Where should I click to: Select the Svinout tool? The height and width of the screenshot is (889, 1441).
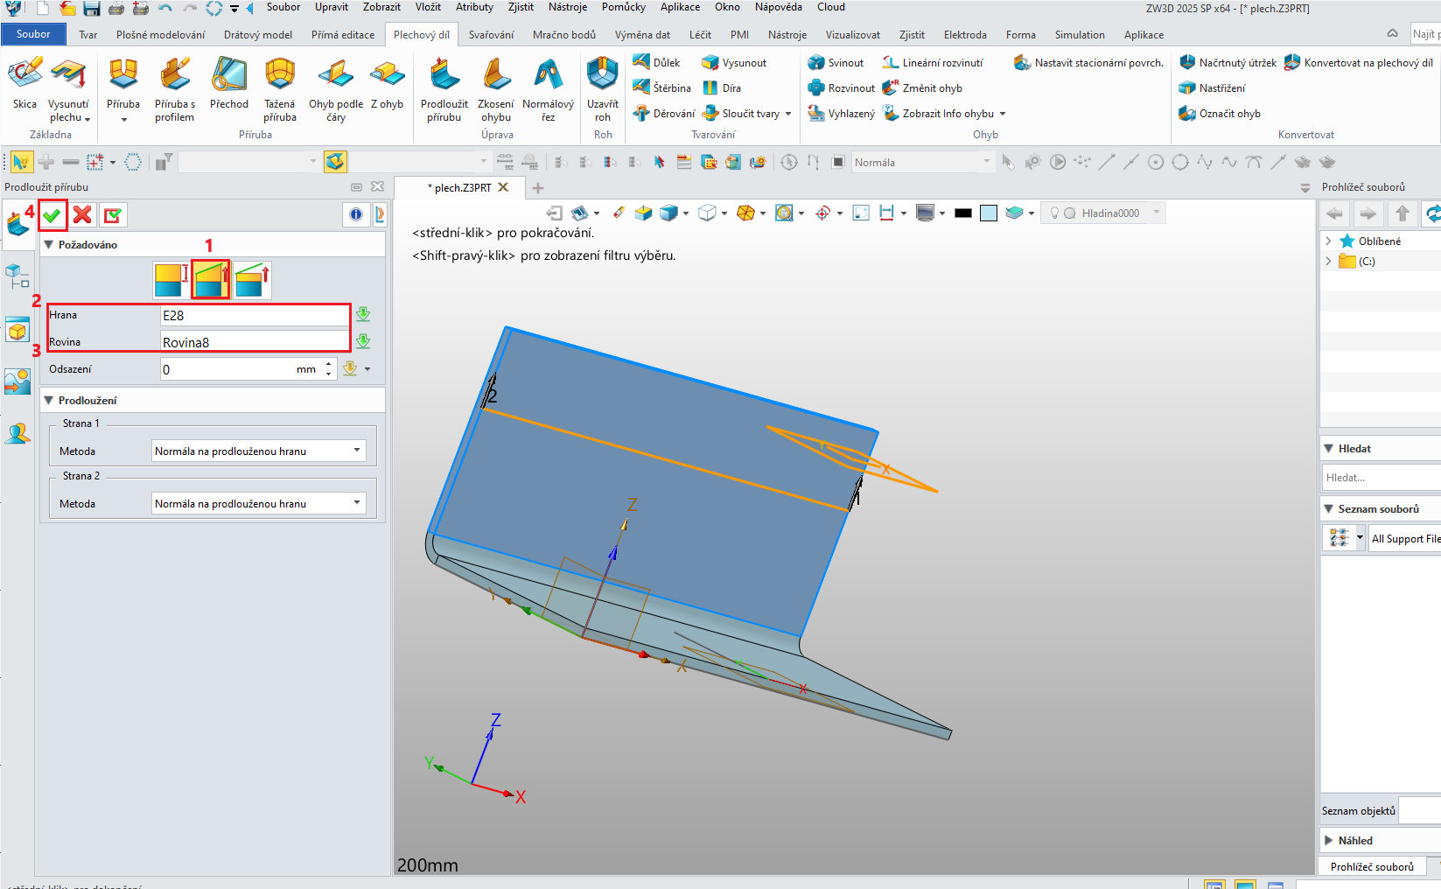pyautogui.click(x=836, y=63)
